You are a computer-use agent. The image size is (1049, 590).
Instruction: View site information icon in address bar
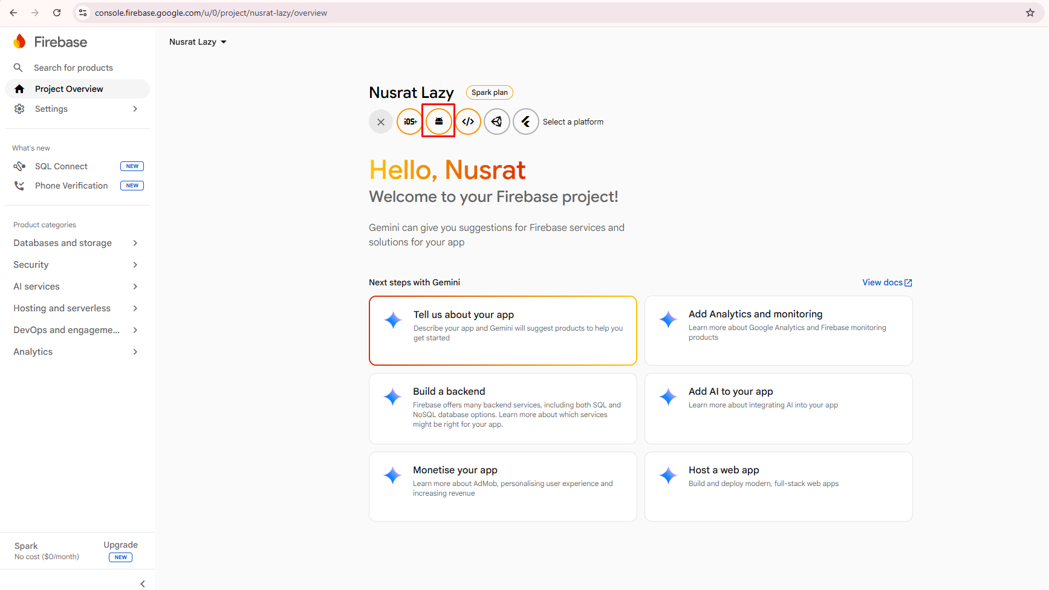coord(83,13)
